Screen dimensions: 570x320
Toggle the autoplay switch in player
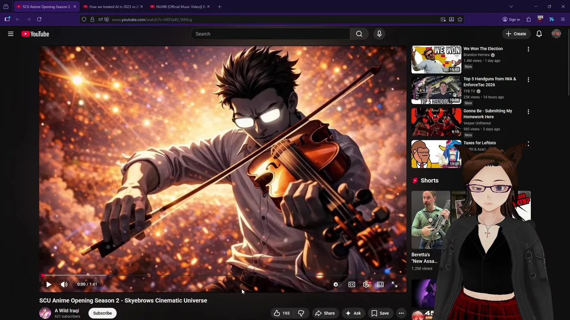pos(336,284)
